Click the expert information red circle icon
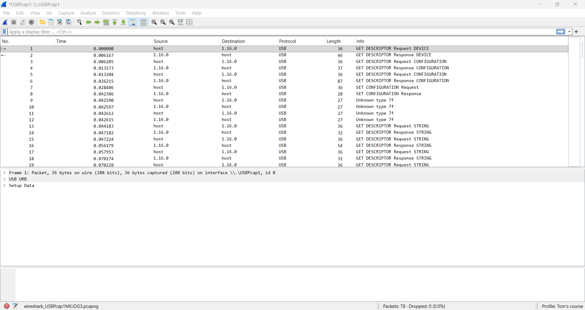Viewport: 585px width, 310px height. pos(7,306)
